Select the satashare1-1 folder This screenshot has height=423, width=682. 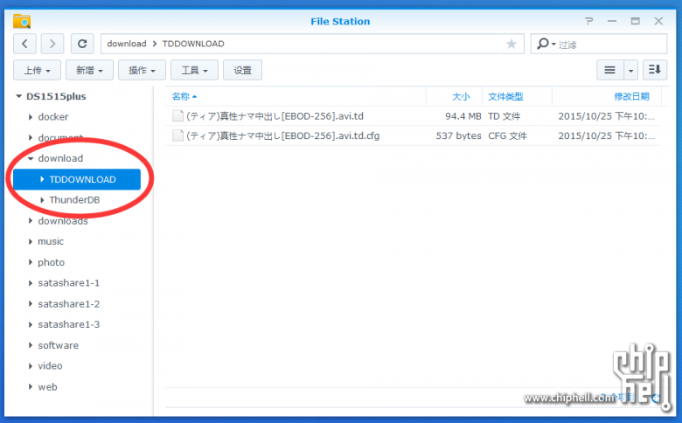point(69,283)
